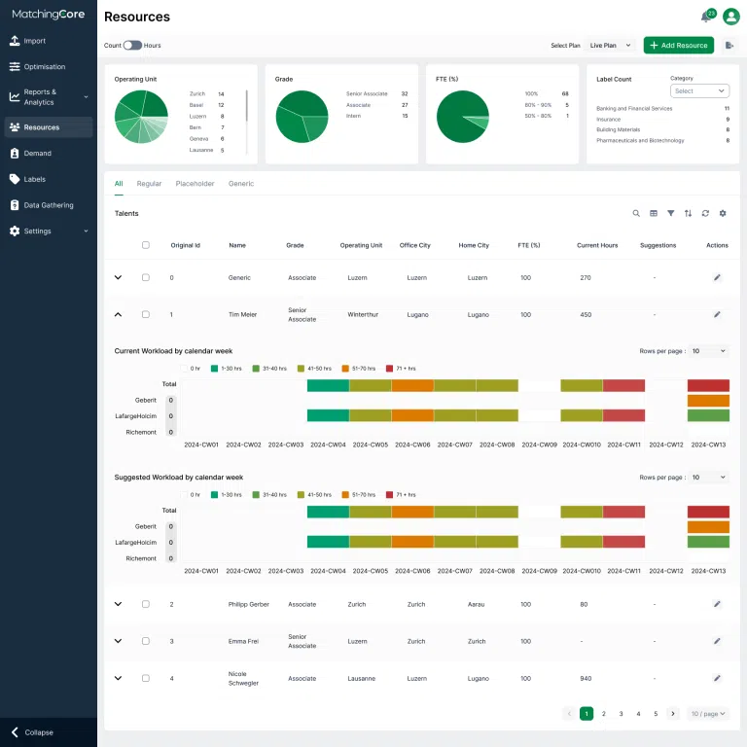Click the sort arrows icon in Talents

pos(688,213)
